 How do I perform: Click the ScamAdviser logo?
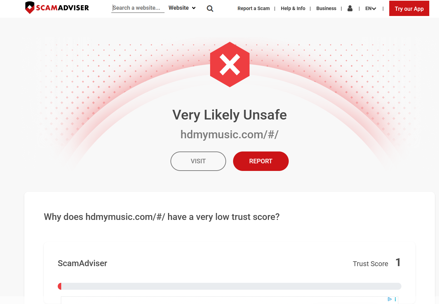(57, 8)
